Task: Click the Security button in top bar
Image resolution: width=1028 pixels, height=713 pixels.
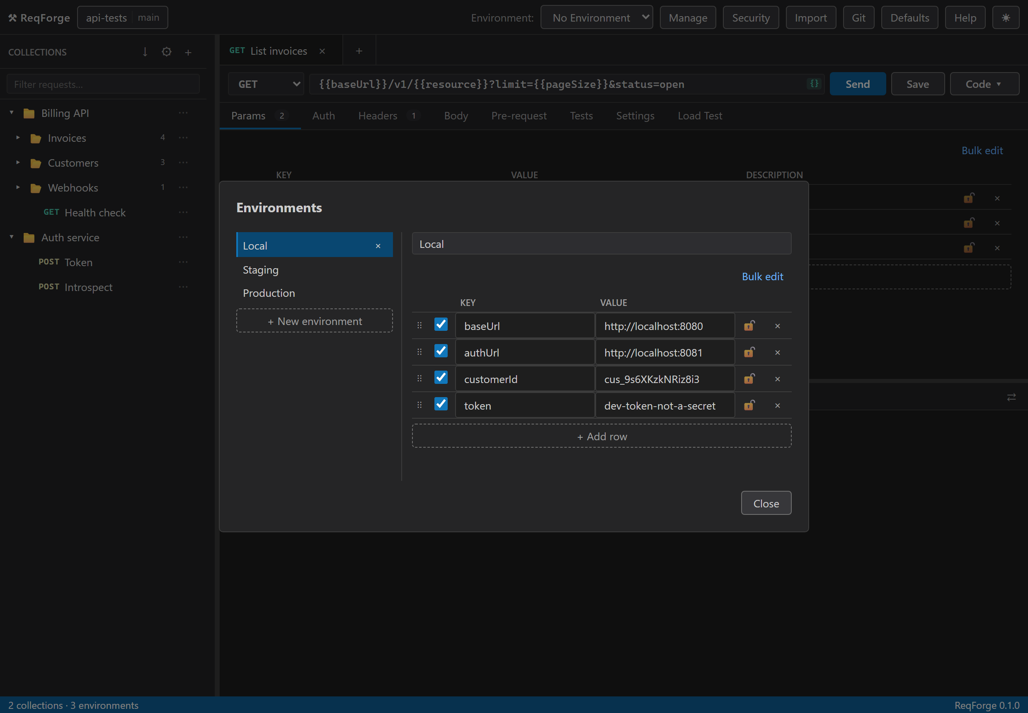Action: pos(751,18)
